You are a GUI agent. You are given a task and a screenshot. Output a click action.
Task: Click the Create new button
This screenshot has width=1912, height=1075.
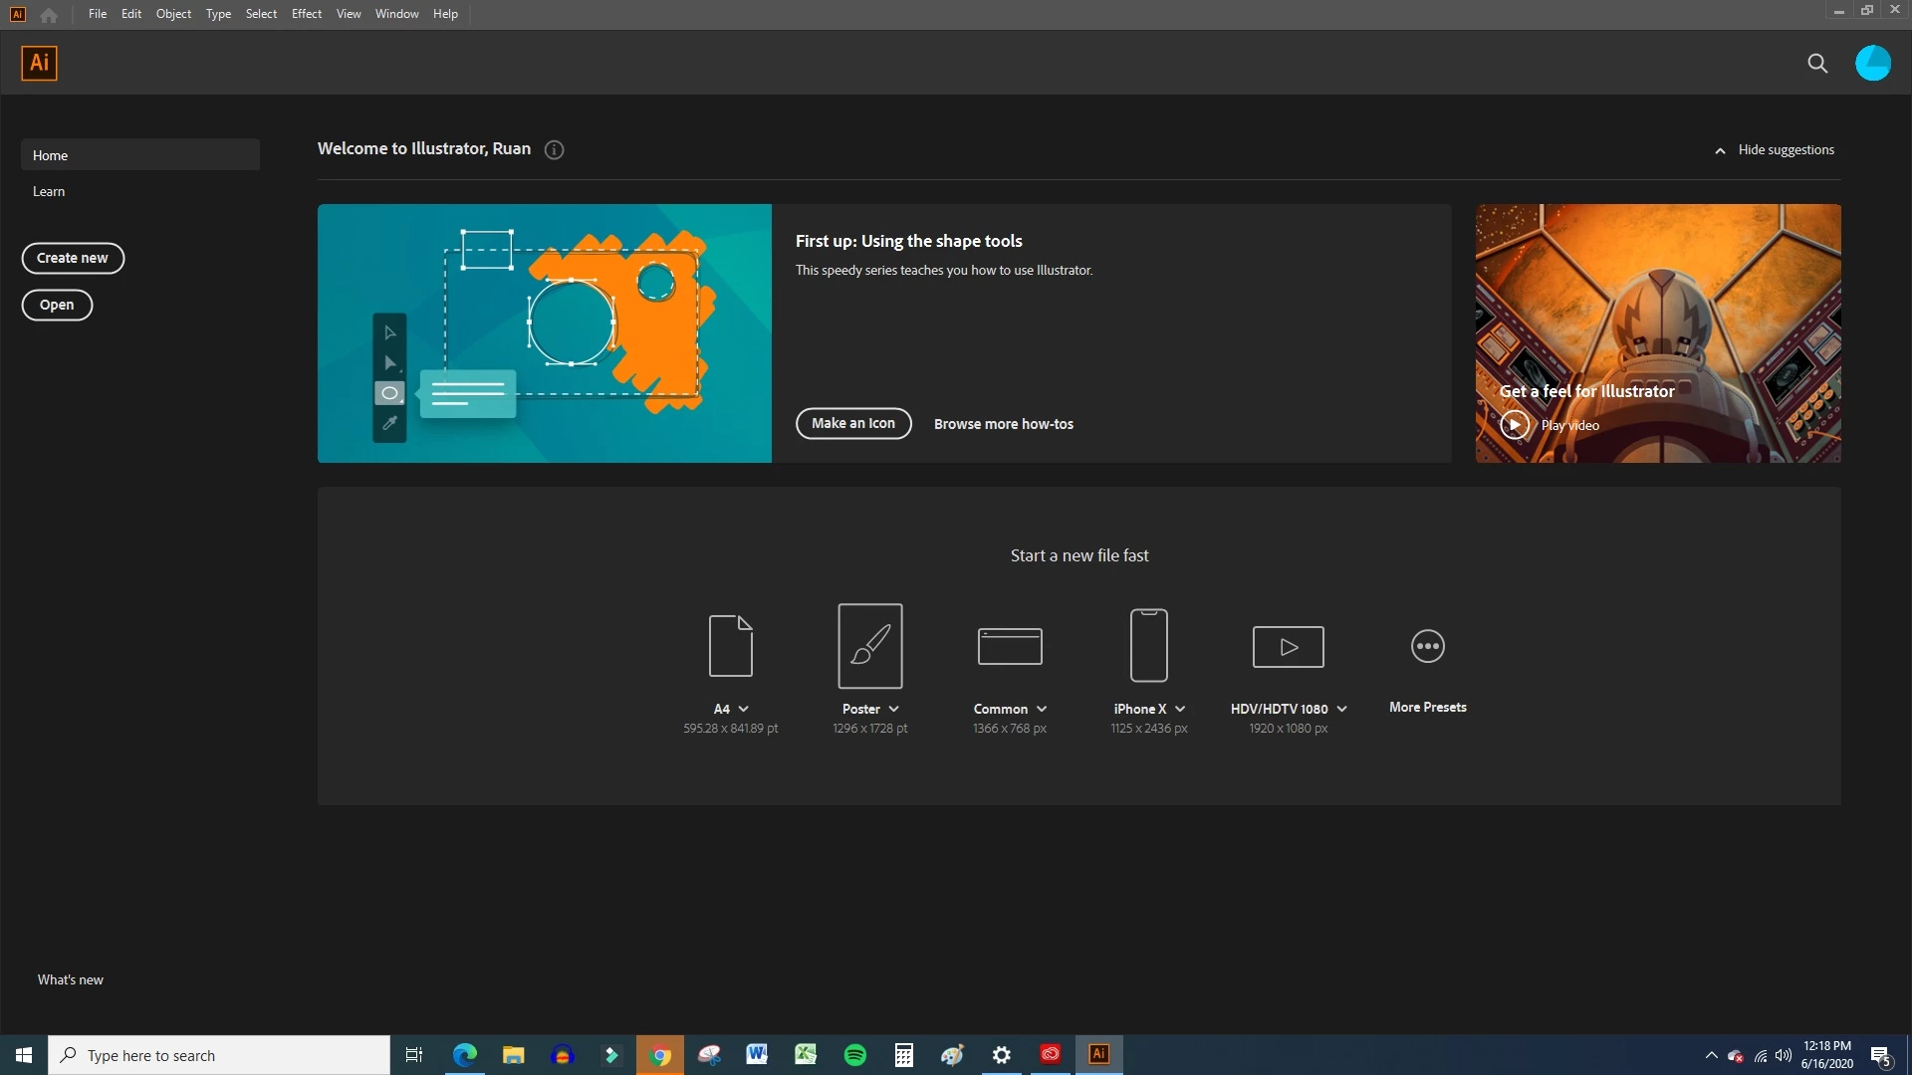pos(73,258)
